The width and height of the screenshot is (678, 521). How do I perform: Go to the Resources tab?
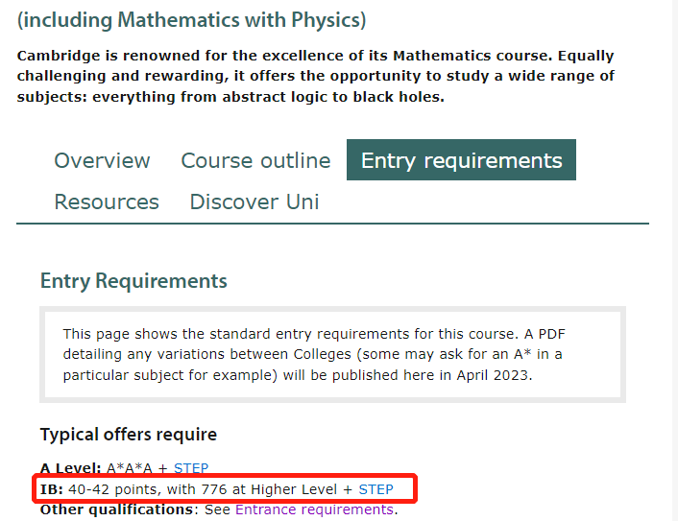tap(107, 201)
